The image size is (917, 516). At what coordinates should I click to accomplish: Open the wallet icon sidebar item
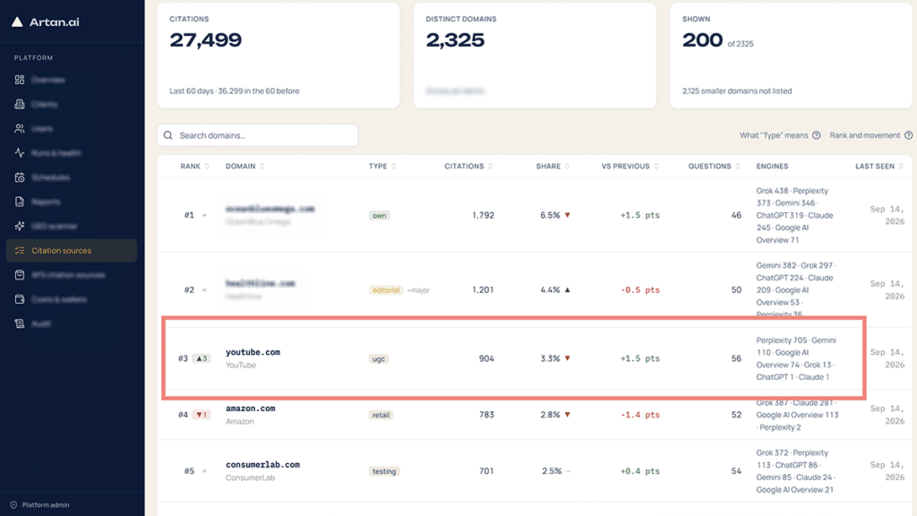20,299
